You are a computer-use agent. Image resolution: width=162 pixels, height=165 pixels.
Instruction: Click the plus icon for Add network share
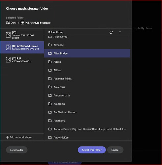pos(7,137)
